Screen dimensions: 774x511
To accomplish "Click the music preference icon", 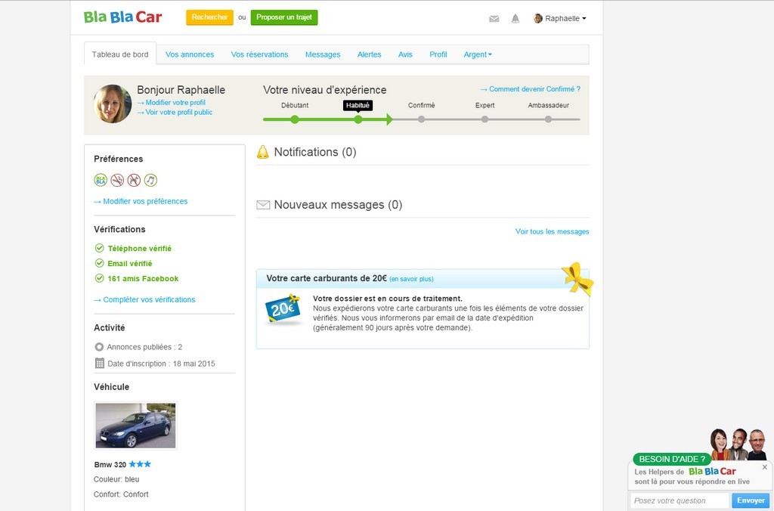I will 150,180.
